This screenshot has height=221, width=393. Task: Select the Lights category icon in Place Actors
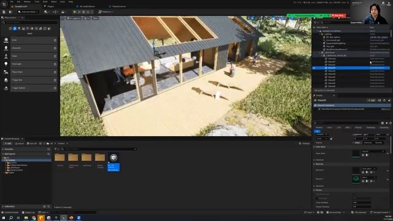pyautogui.click(x=19, y=29)
